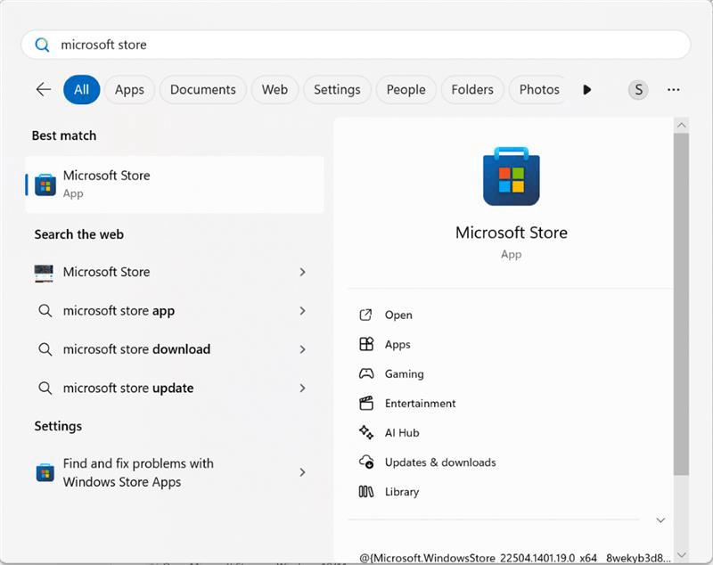
Task: Click the Microsoft.WindowsStore package ID text
Action: [x=515, y=558]
